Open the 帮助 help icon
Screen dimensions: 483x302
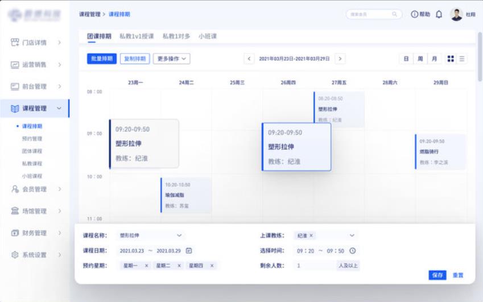pos(415,14)
